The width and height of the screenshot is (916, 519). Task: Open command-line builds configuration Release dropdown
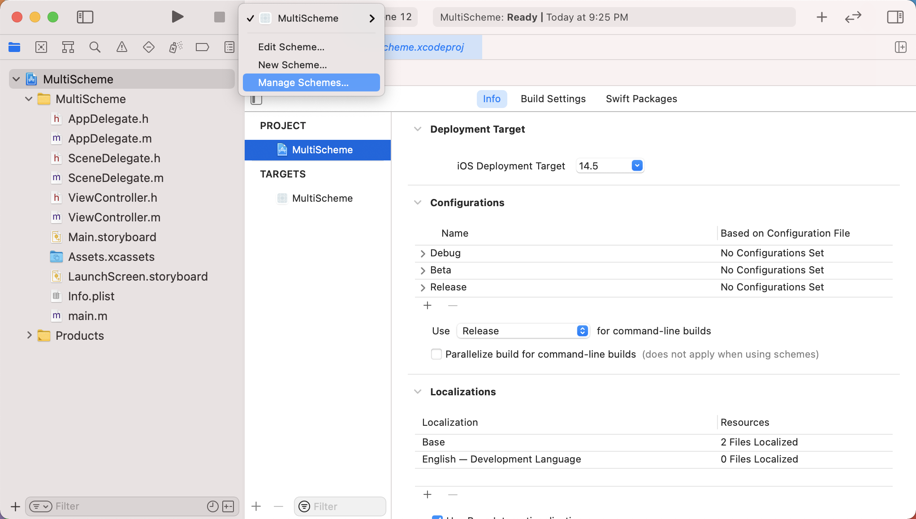(x=523, y=331)
